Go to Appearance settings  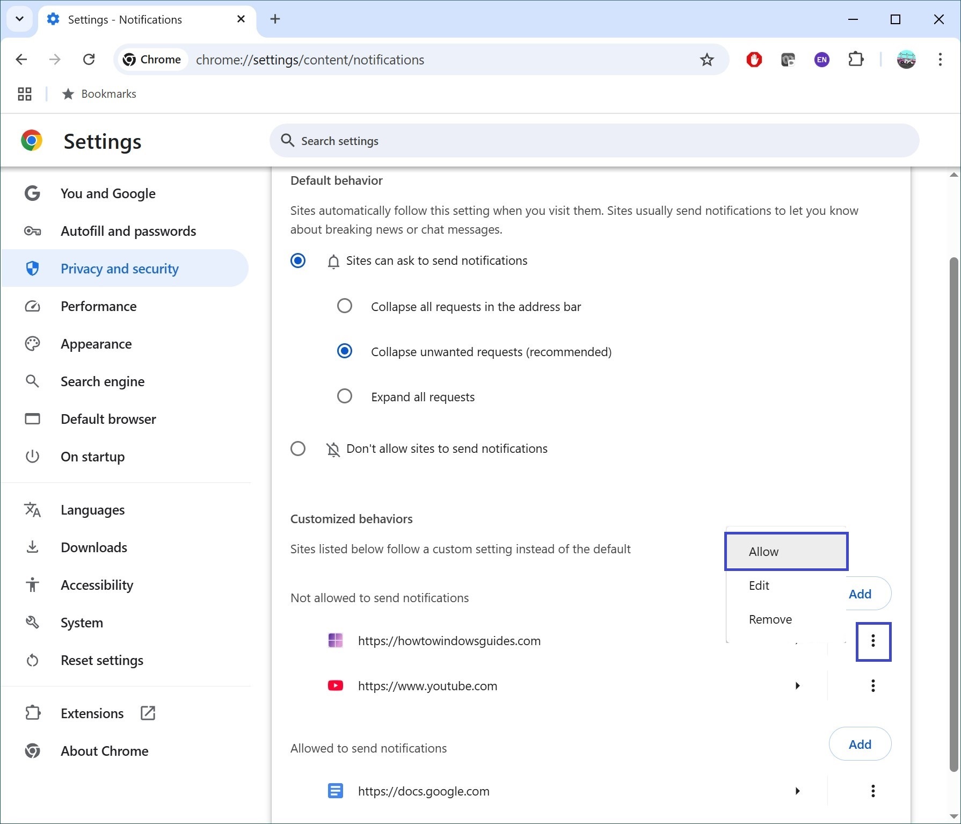coord(125,344)
